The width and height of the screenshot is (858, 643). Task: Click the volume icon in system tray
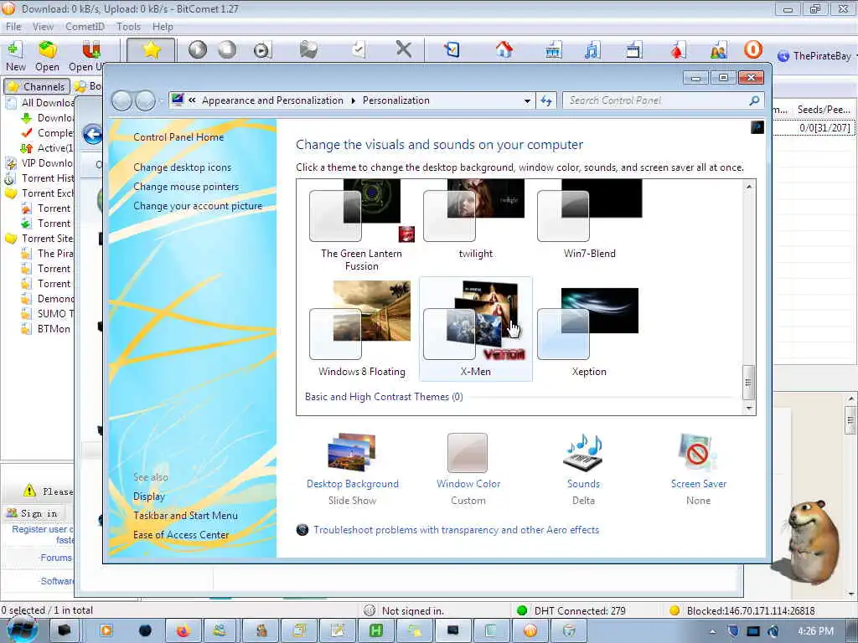(773, 631)
